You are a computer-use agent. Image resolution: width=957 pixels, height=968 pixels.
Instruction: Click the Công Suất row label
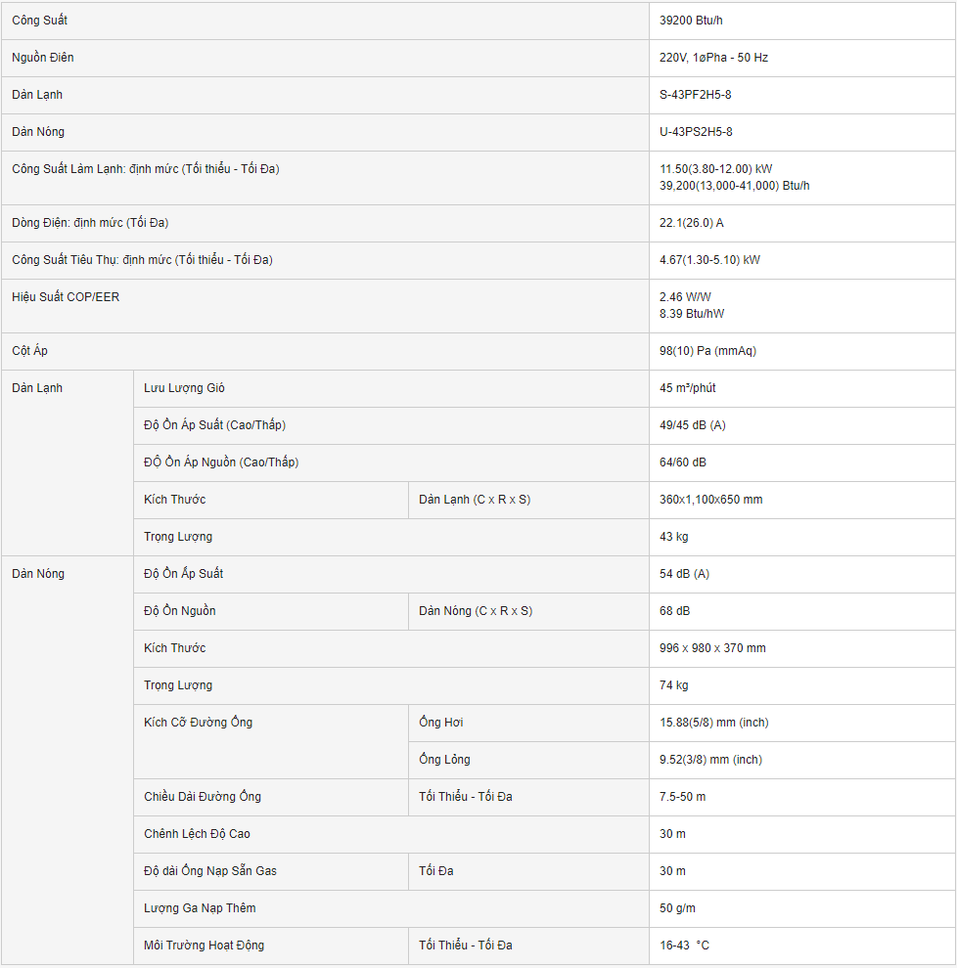[x=40, y=21]
